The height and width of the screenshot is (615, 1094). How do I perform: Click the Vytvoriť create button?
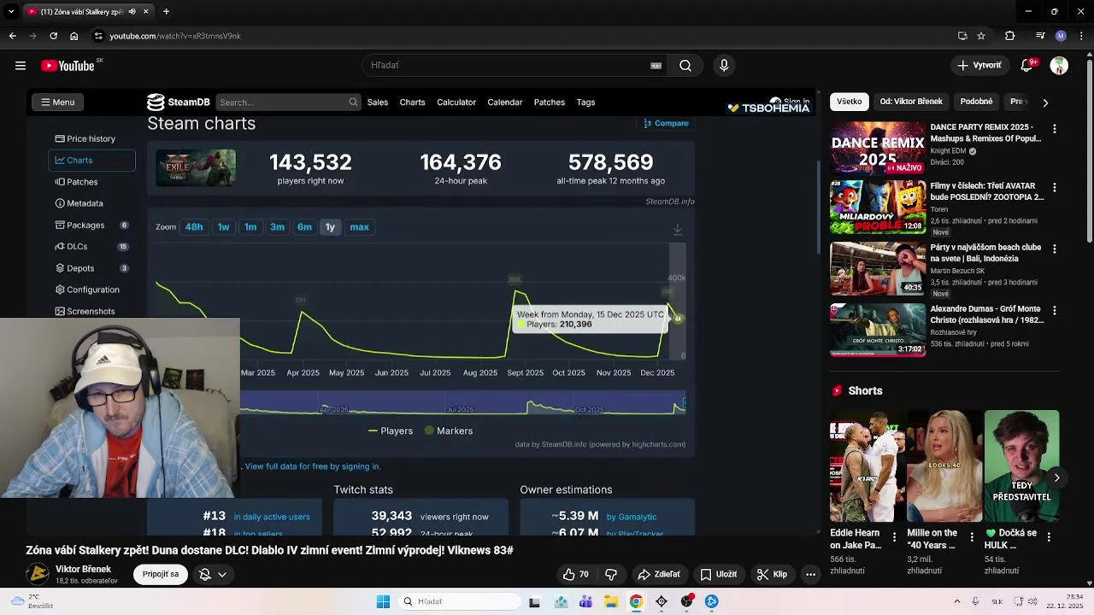[x=979, y=65]
